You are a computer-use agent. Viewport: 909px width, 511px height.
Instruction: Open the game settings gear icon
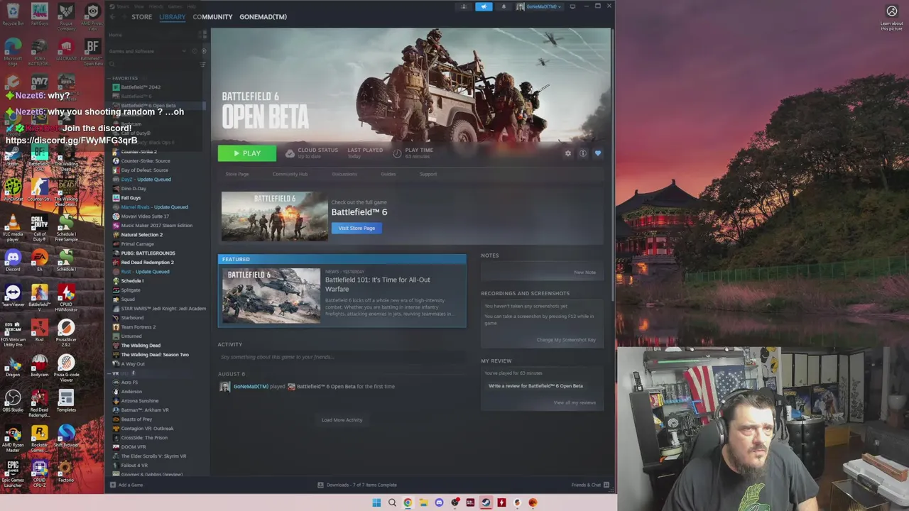click(567, 153)
